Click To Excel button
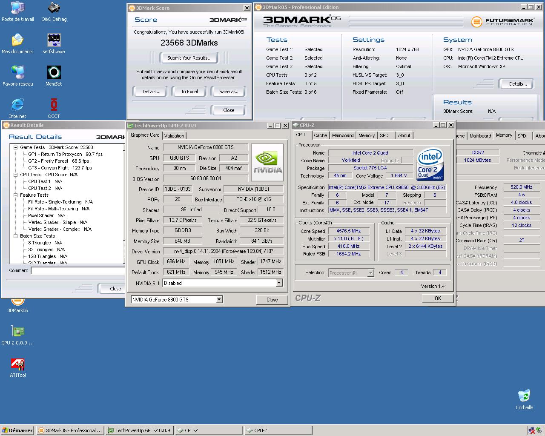This screenshot has width=545, height=436. (189, 92)
